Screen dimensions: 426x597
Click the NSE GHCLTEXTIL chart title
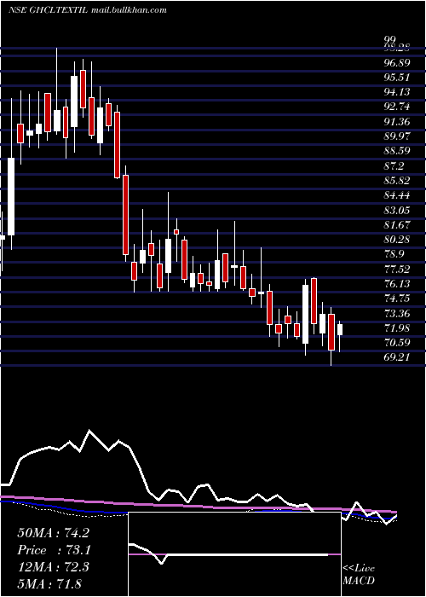pos(49,9)
